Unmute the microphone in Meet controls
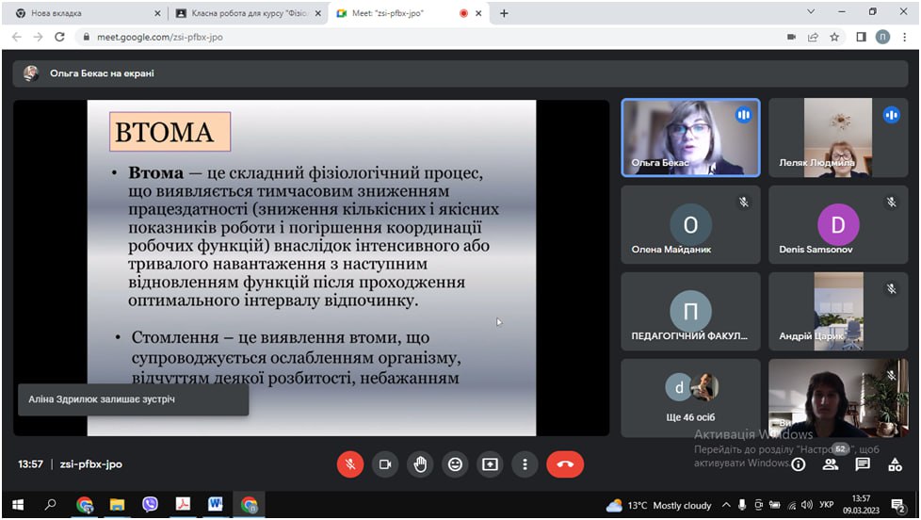 [350, 464]
